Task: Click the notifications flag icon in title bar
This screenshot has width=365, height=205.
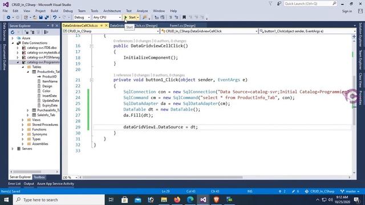Action: [x=270, y=4]
